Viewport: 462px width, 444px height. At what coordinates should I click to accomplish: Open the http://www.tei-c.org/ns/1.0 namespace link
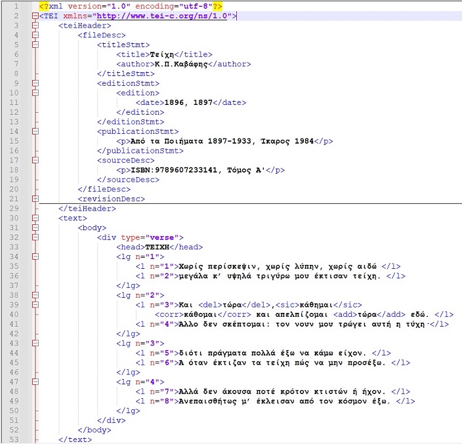pyautogui.click(x=162, y=16)
